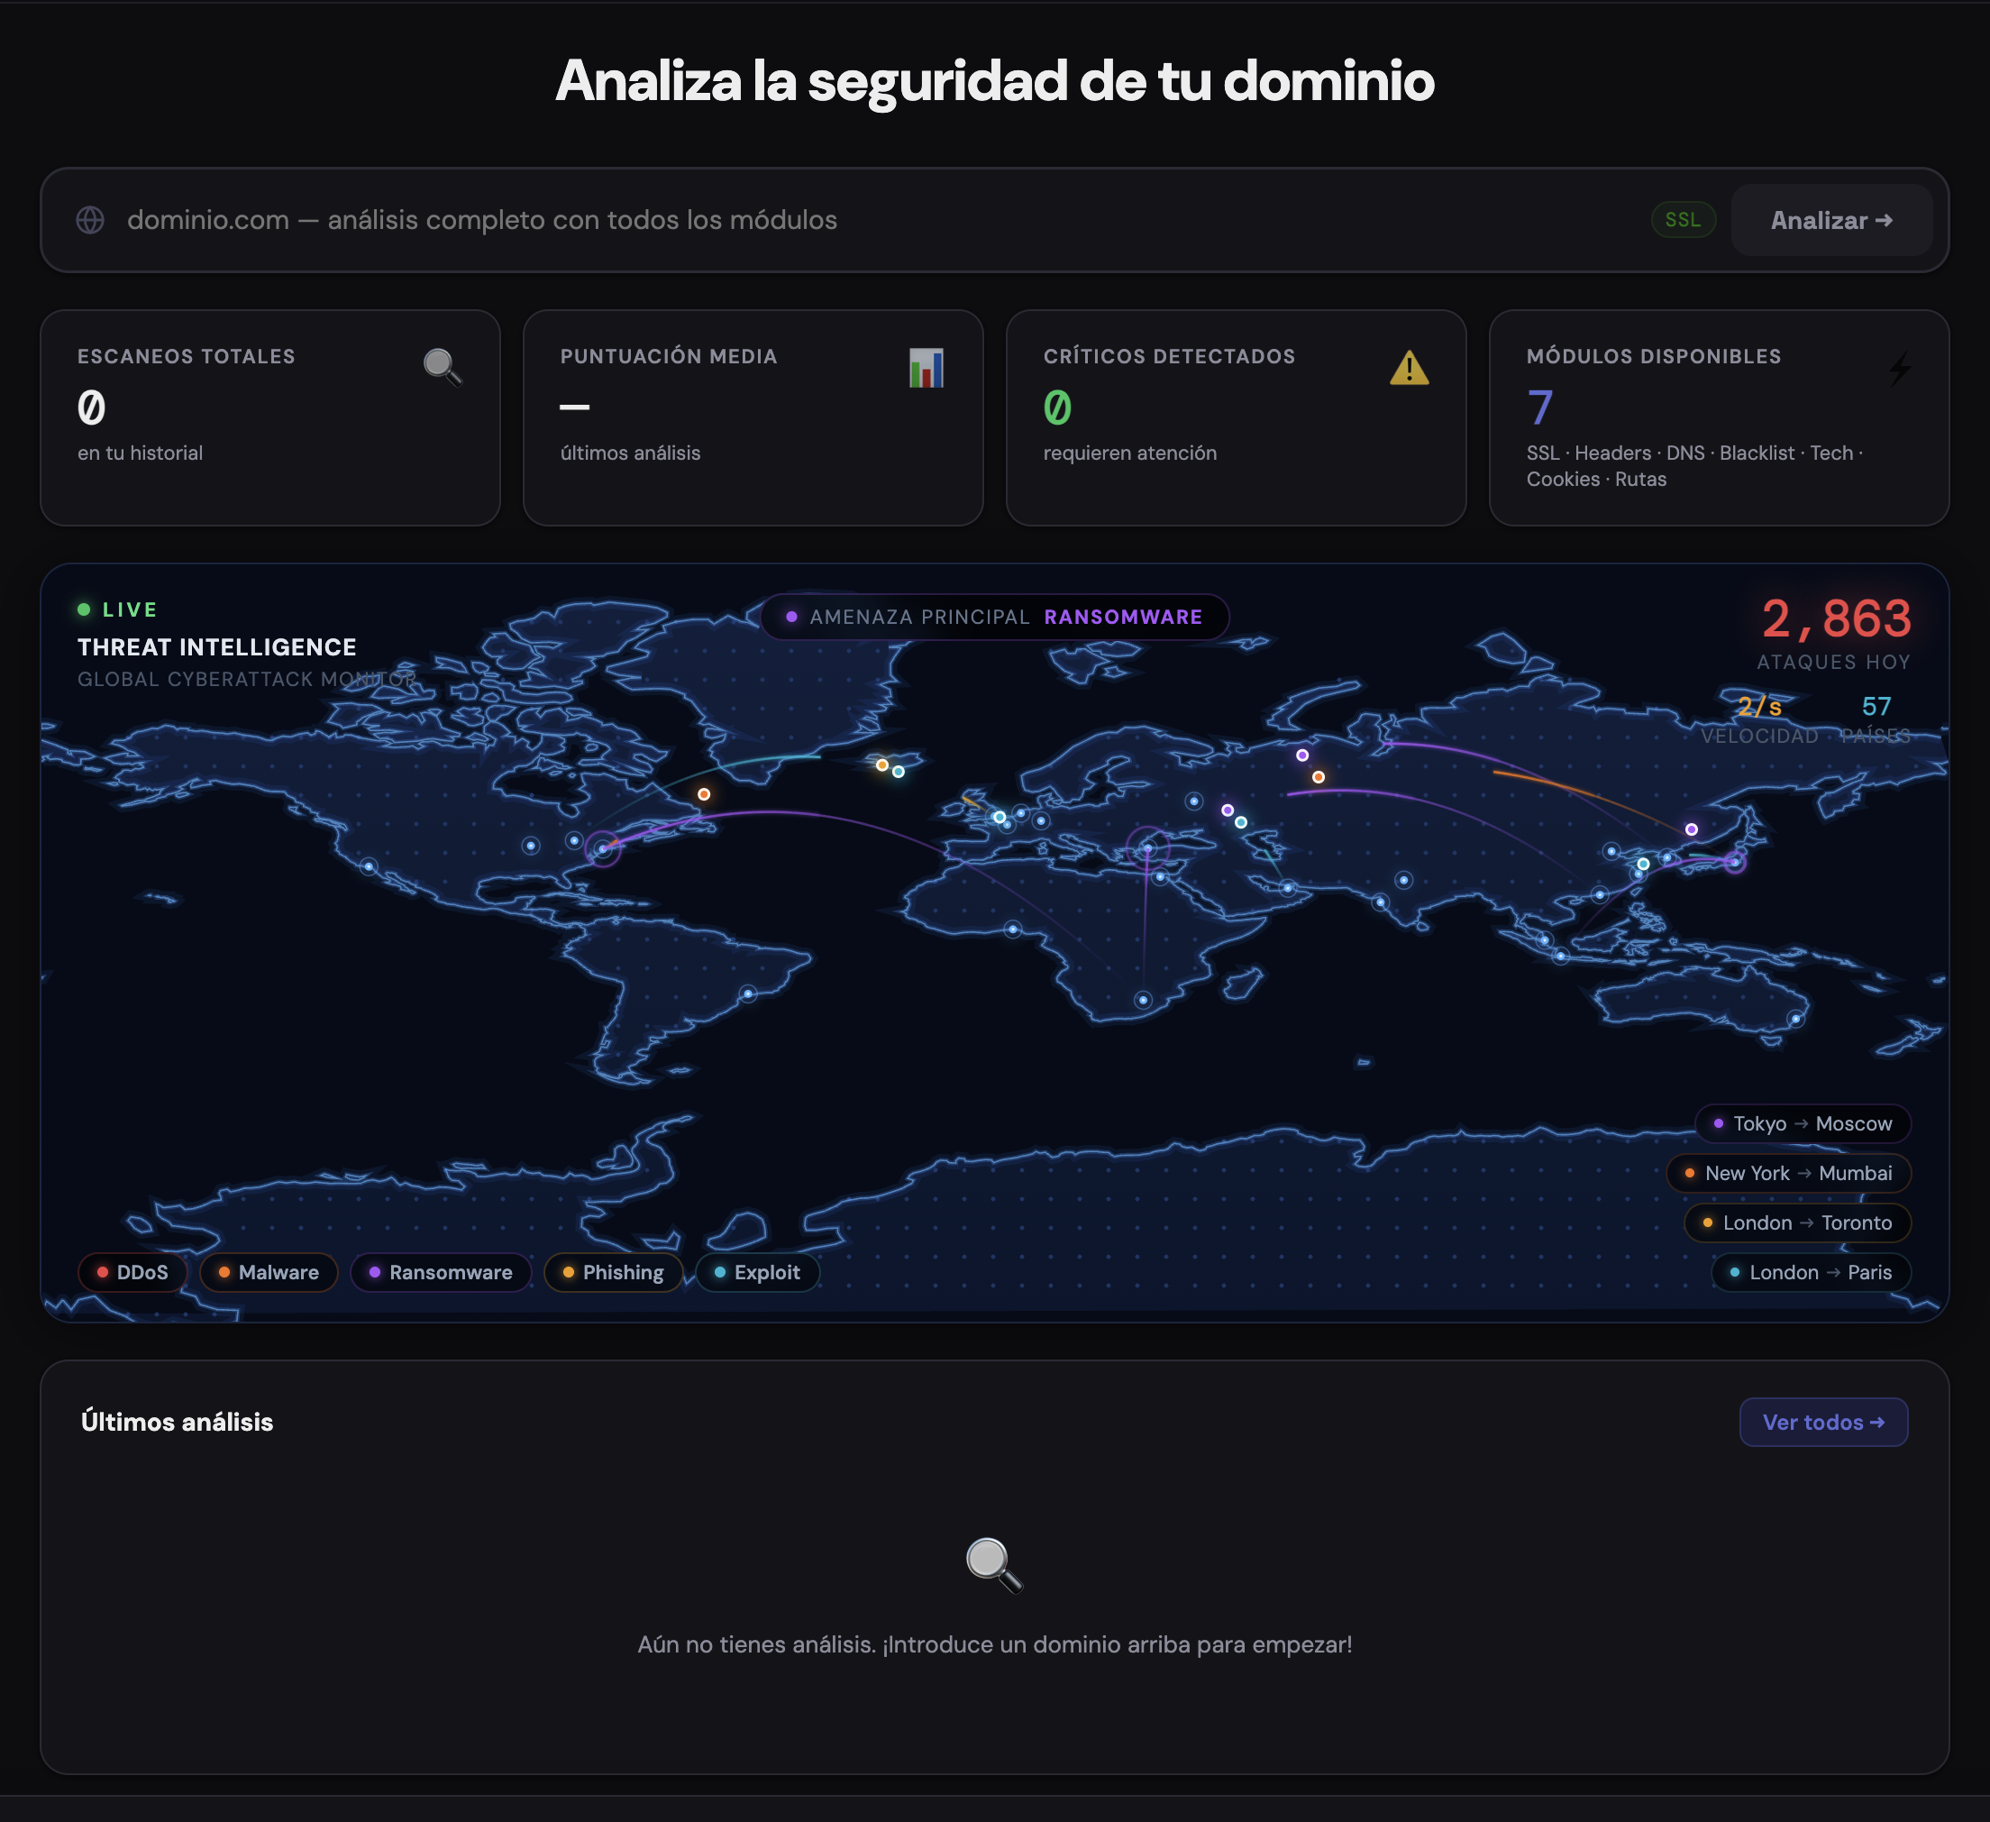The image size is (1990, 1822).
Task: Select the London → Paris attack entry
Action: click(1812, 1272)
